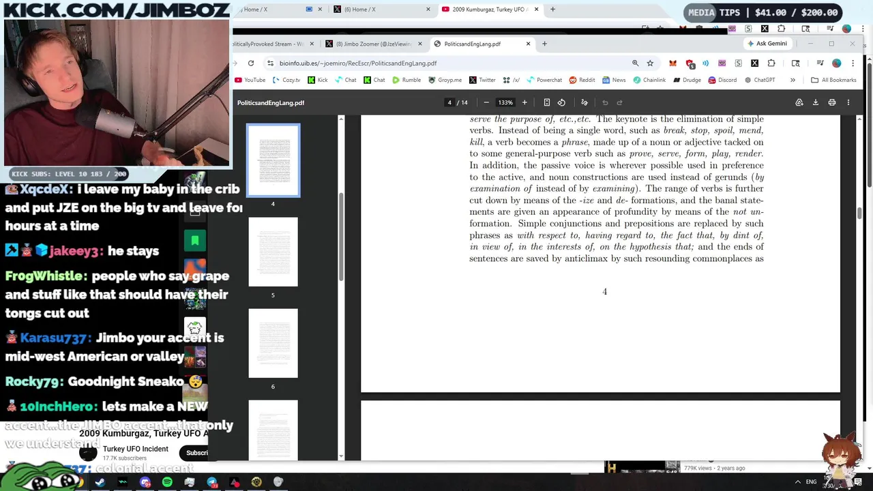Bookmark this page with the star icon

click(x=650, y=63)
